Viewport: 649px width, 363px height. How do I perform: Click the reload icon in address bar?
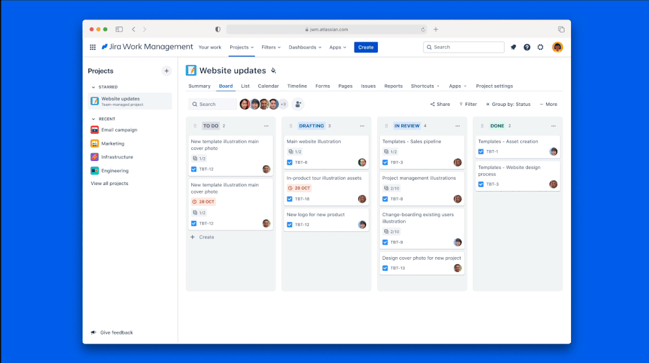point(423,29)
